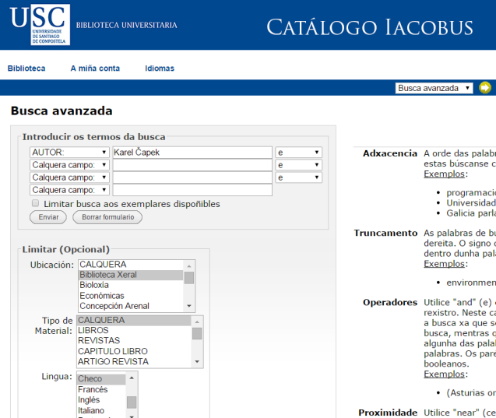
Task: Select CALQUERA in Tipo de Material list
Action: (134, 320)
